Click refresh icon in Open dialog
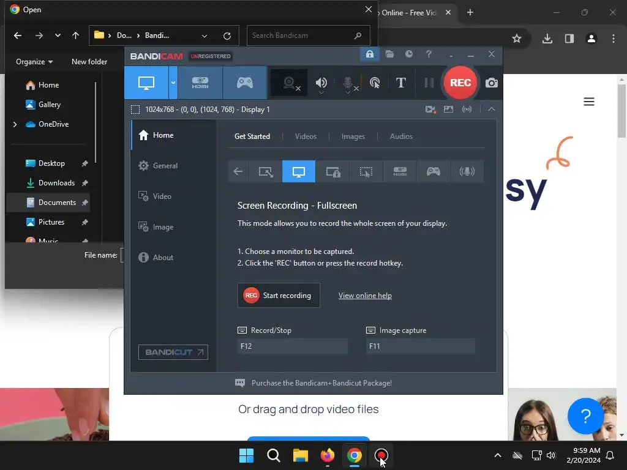Image resolution: width=627 pixels, height=470 pixels. pyautogui.click(x=227, y=35)
